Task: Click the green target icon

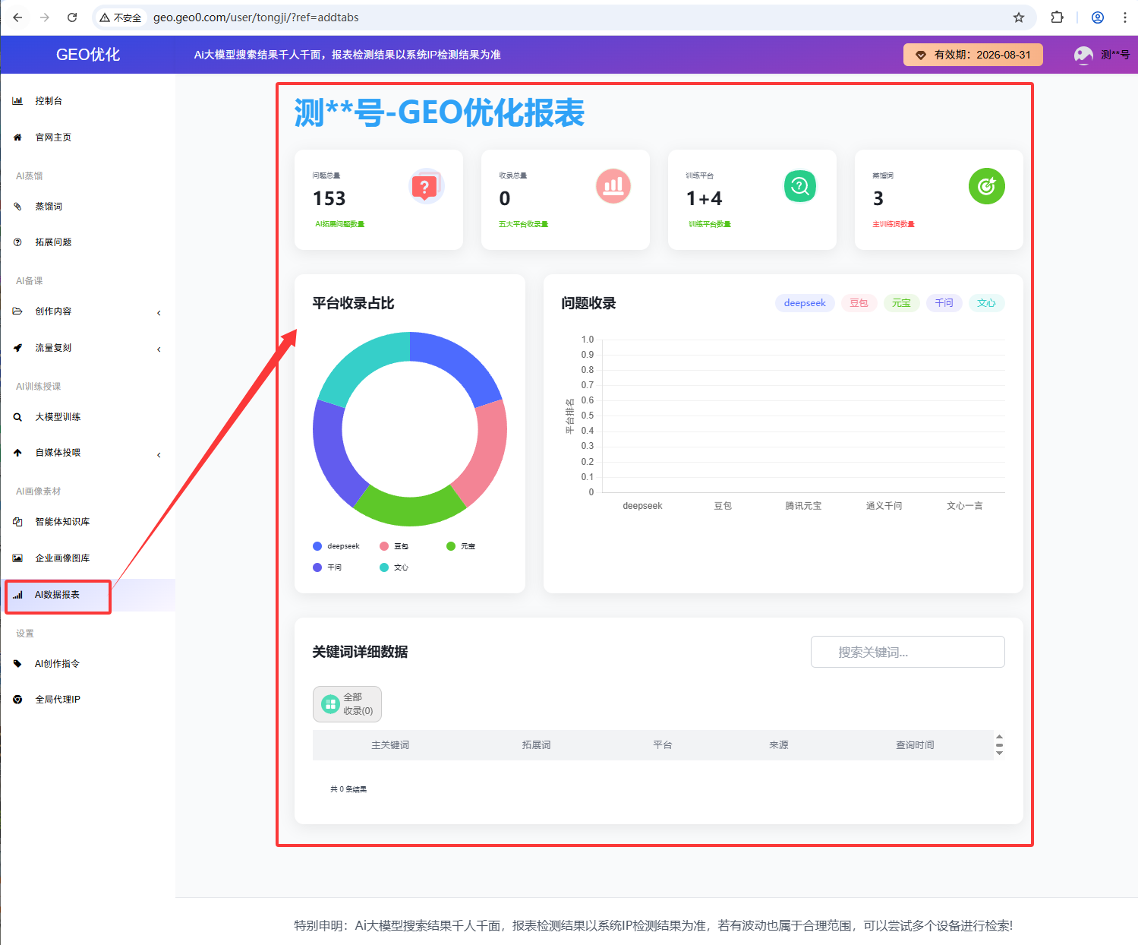Action: coord(986,186)
